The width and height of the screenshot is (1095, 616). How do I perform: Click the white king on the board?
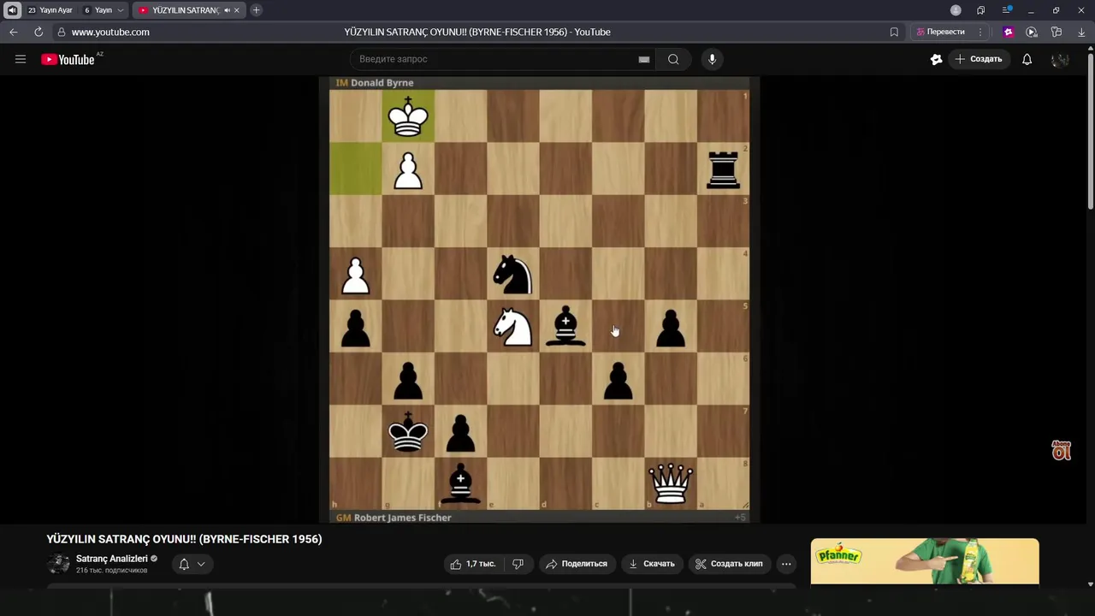pos(408,116)
